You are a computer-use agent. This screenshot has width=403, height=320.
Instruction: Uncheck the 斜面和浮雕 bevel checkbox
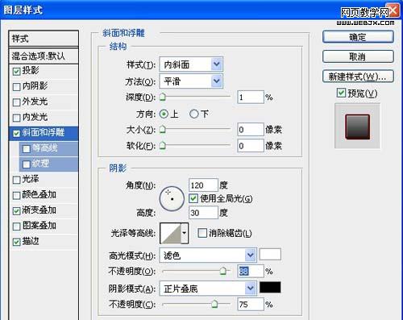coord(16,133)
